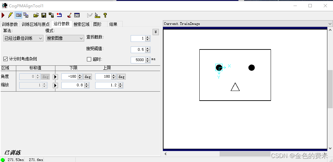Click the 接受阈值 input field showing 0.5

pyautogui.click(x=138, y=49)
